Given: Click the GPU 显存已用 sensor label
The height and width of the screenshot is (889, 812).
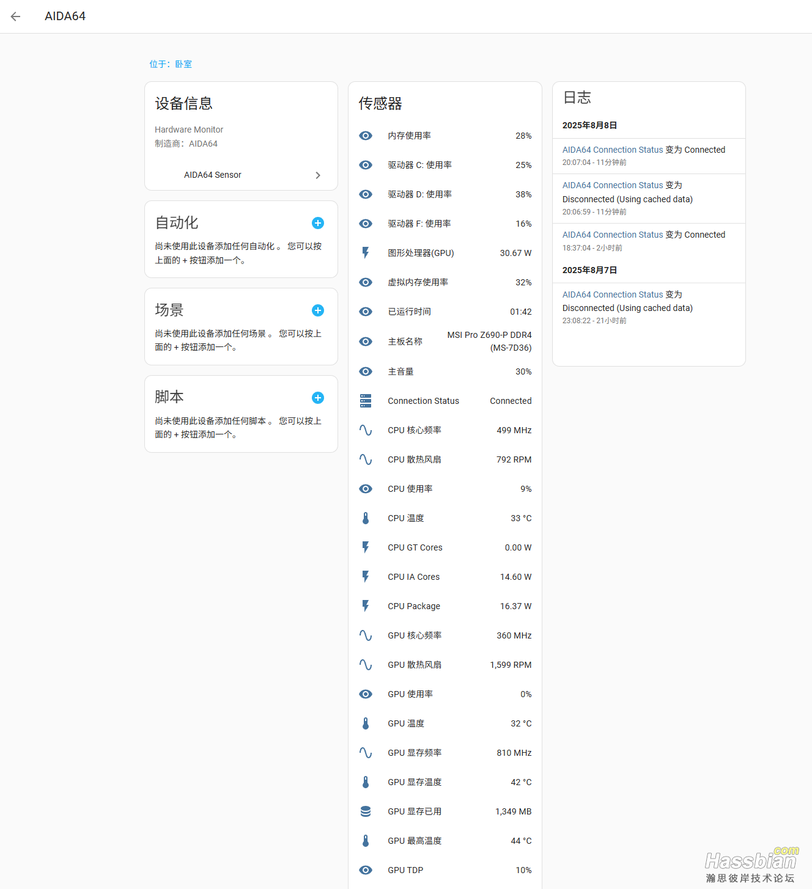Looking at the screenshot, I should [415, 811].
